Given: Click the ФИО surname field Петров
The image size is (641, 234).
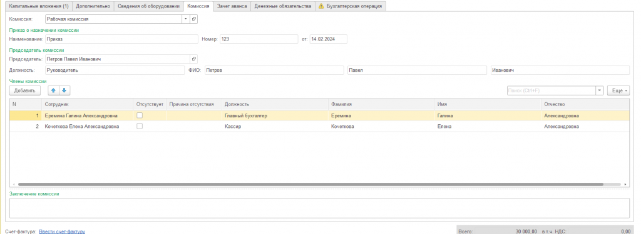Looking at the screenshot, I should pos(274,70).
